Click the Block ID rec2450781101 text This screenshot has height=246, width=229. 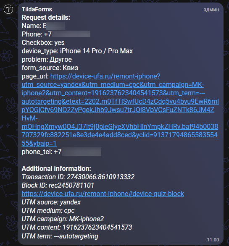coord(58,185)
